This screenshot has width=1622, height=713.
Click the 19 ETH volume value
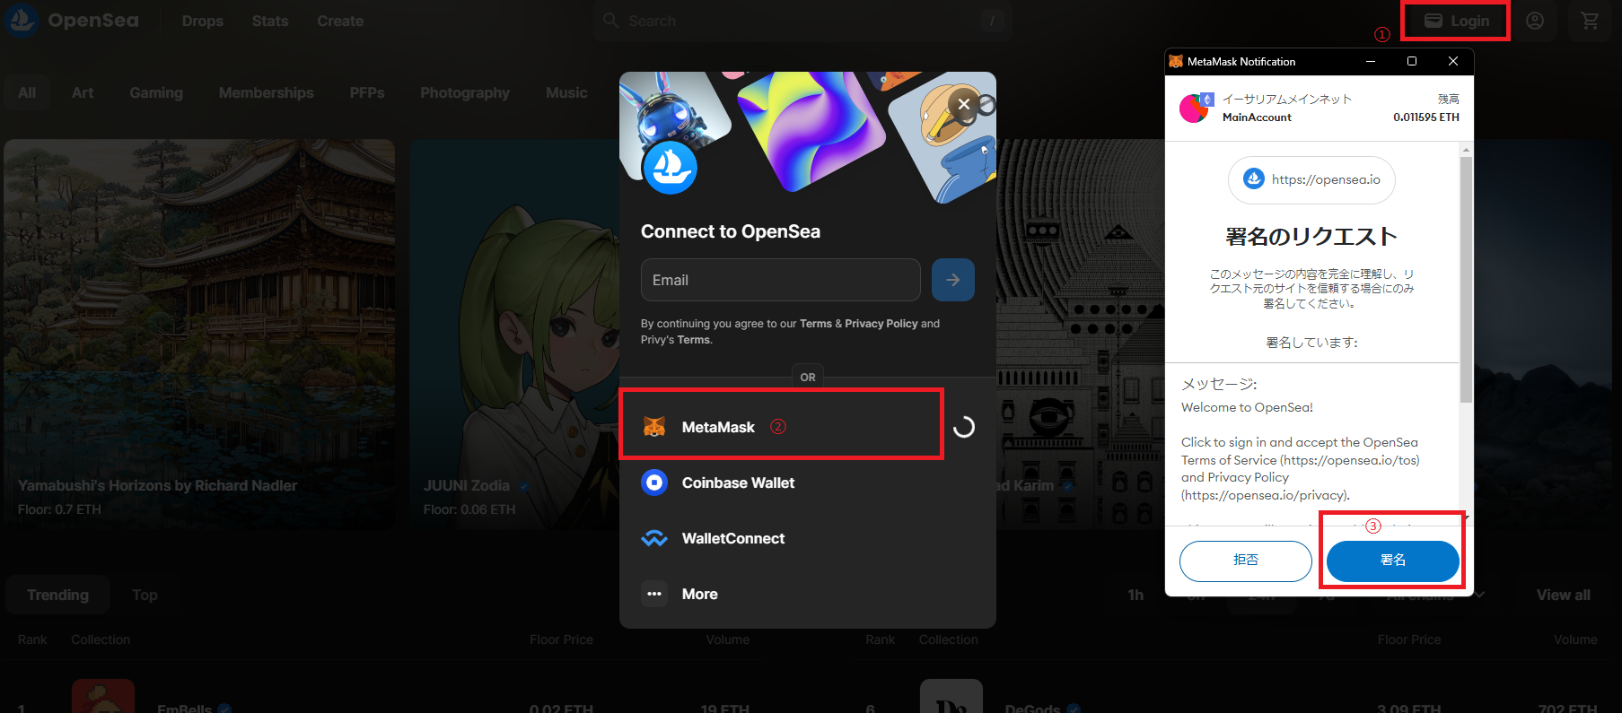[x=724, y=709]
